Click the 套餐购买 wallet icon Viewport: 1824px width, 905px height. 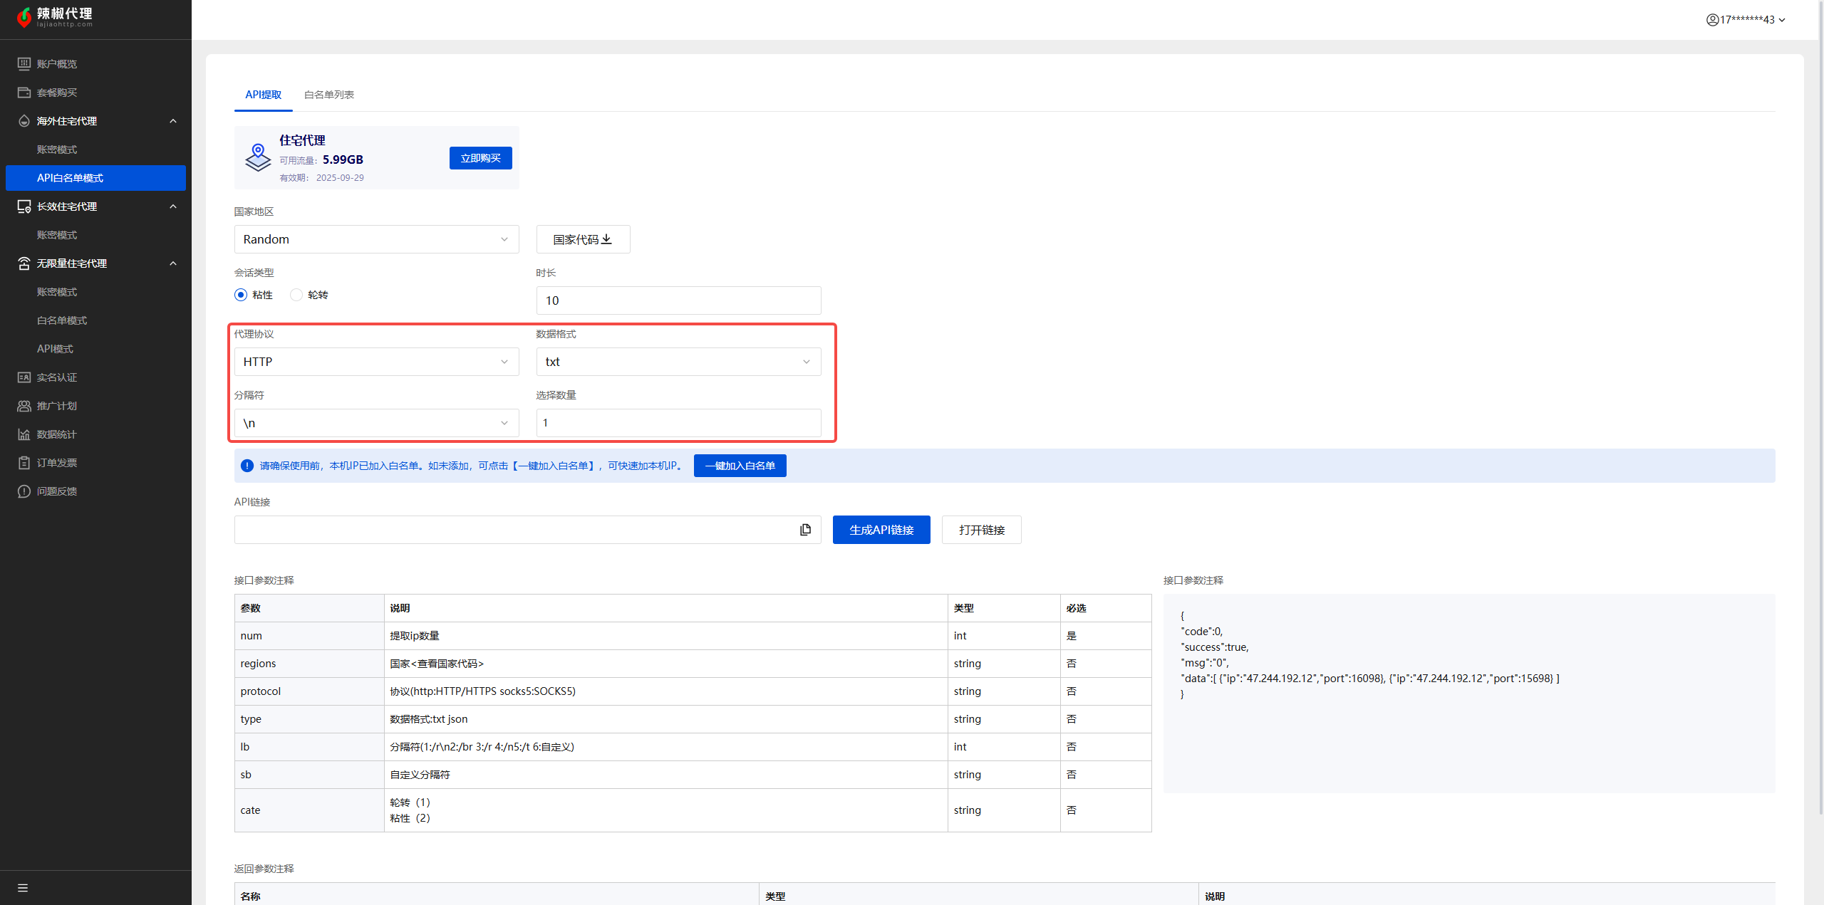24,93
